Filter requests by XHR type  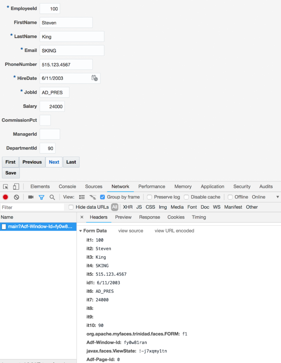coord(128,207)
